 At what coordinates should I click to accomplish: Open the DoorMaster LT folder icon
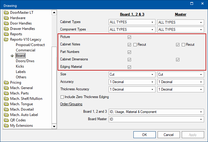click(6, 13)
